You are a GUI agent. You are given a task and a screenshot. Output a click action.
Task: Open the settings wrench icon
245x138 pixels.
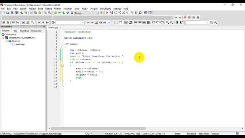pyautogui.click(x=216, y=23)
